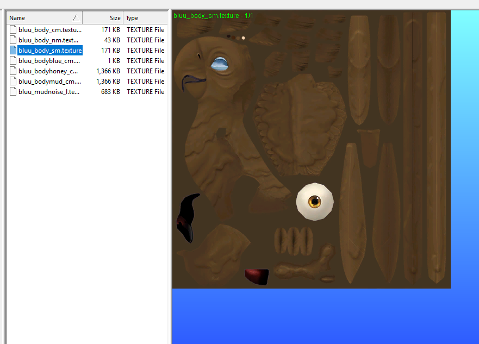
Task: Select the bluu_bodyhoney_c... file name
Action: [48, 71]
